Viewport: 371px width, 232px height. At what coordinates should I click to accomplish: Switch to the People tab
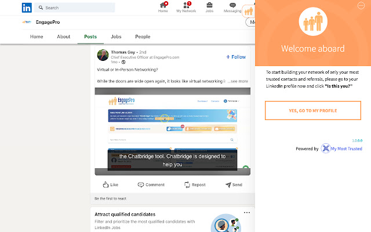pyautogui.click(x=143, y=37)
